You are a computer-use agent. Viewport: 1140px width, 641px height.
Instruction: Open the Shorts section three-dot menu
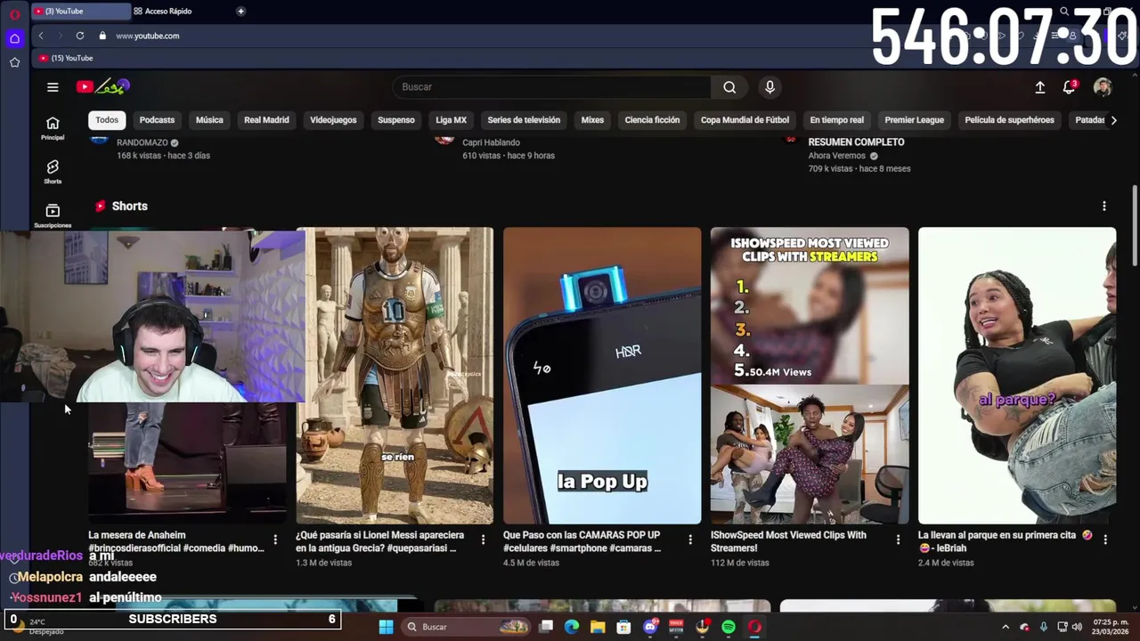pyautogui.click(x=1104, y=206)
